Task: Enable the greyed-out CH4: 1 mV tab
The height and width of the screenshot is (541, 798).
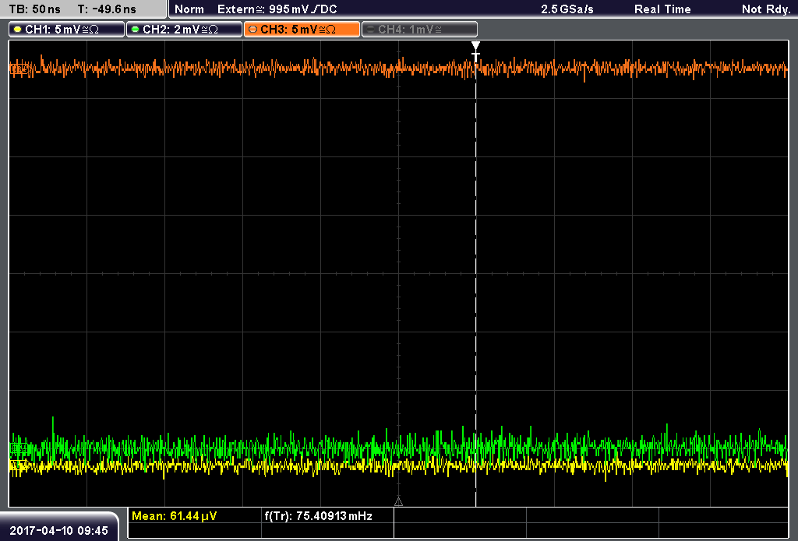Action: (419, 30)
